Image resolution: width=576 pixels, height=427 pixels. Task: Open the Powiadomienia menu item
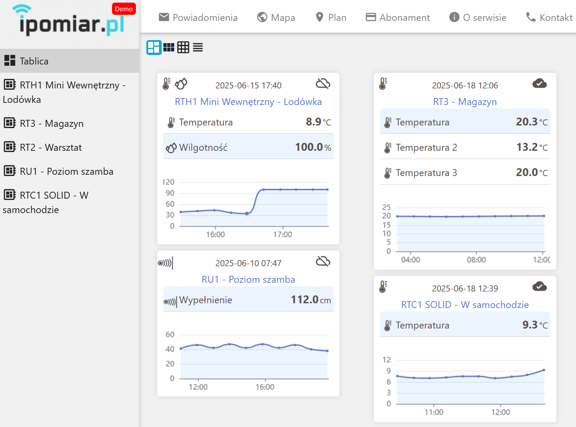pyautogui.click(x=198, y=17)
